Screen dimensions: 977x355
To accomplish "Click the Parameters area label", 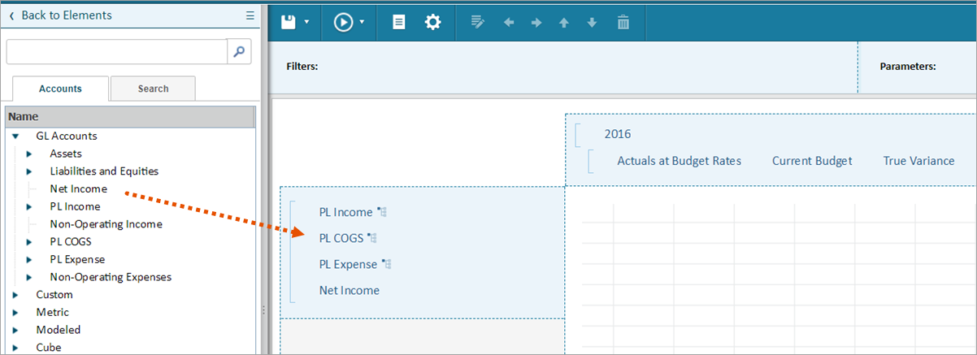I will pos(908,67).
